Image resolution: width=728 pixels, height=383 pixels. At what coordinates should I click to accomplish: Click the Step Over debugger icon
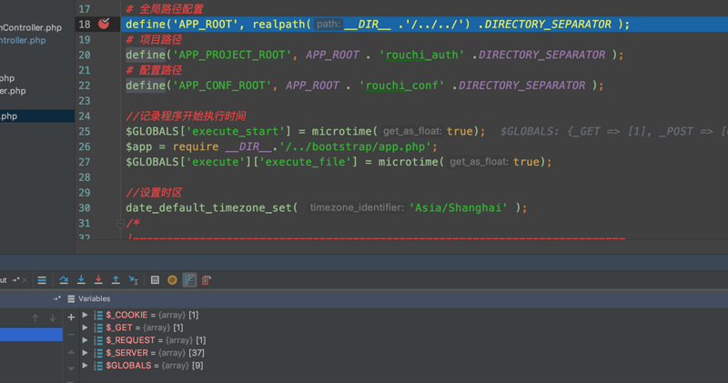pos(64,280)
